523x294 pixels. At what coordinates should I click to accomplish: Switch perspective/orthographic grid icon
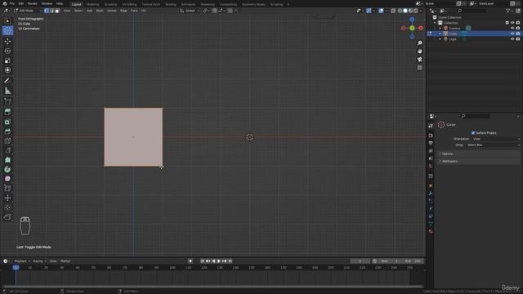tap(419, 68)
